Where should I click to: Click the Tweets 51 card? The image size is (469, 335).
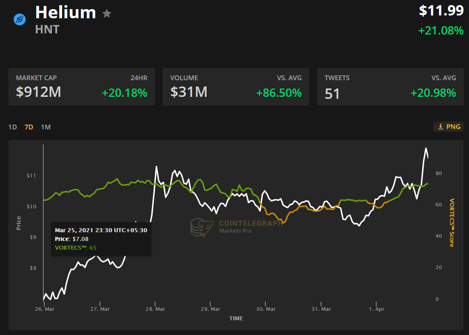pos(390,87)
